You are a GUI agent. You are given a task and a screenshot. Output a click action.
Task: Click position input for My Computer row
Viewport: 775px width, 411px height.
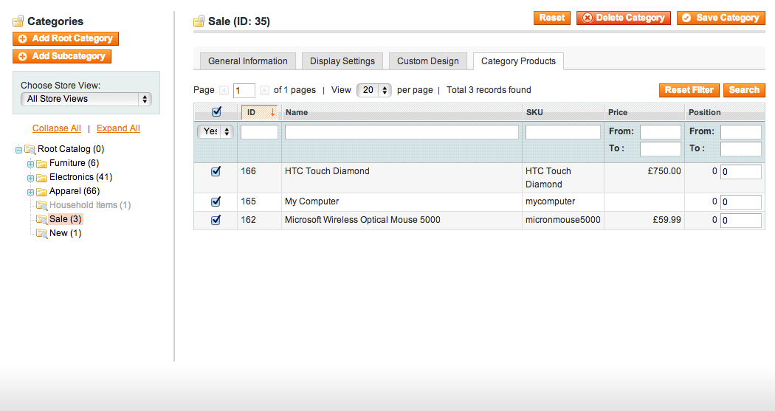[x=741, y=202]
